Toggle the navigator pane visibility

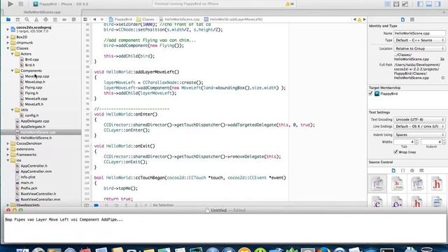click(x=420, y=4)
